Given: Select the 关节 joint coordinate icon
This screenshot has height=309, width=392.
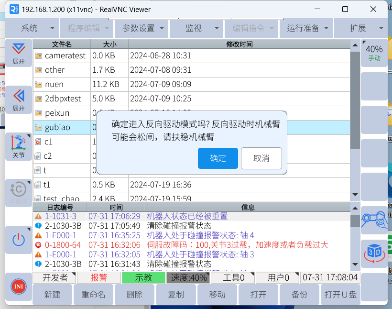Looking at the screenshot, I should 19,146.
